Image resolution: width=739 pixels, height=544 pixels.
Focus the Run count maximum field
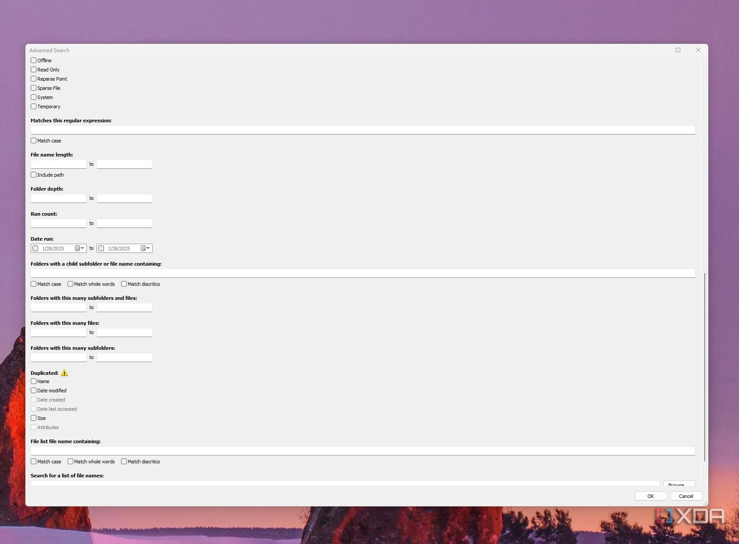(125, 223)
